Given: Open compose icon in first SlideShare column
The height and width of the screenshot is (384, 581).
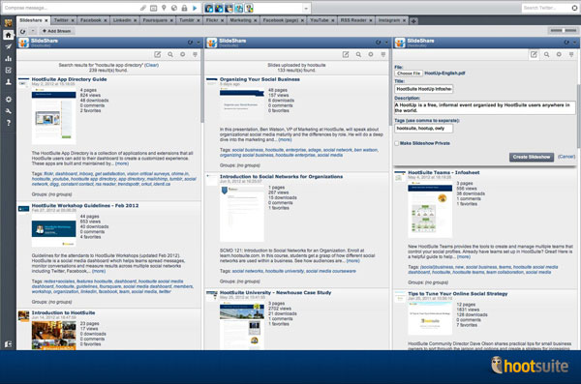Looking at the screenshot, I should pos(158,54).
